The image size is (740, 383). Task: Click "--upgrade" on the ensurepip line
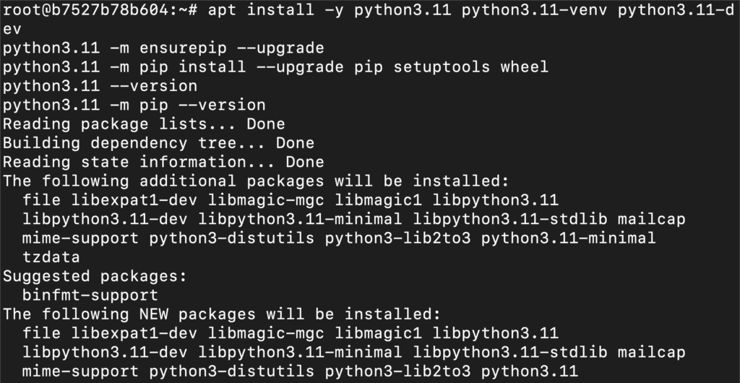click(280, 48)
